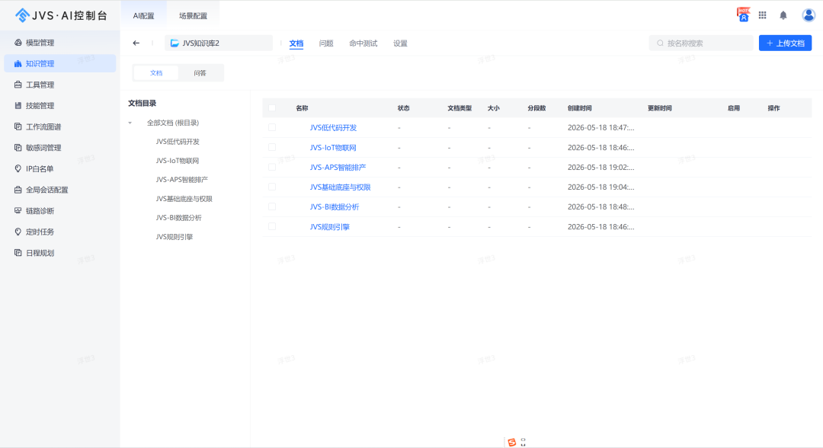
Task: Open the 命中测试 tab
Action: click(x=363, y=43)
